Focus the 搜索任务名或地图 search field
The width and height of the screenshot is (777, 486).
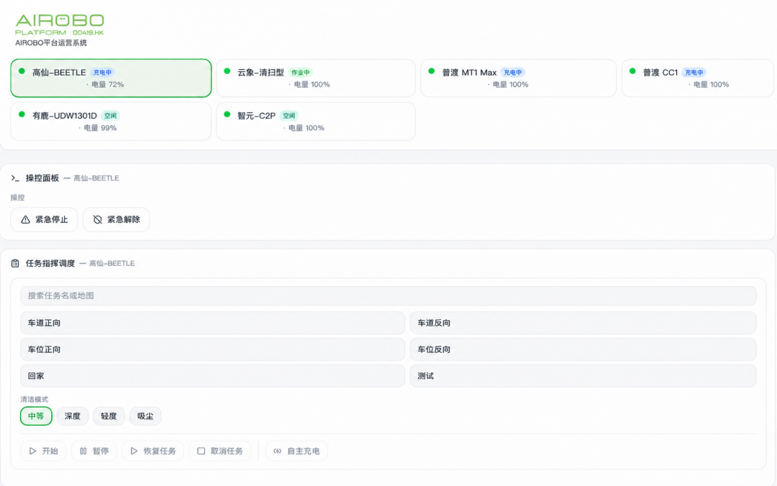pyautogui.click(x=388, y=295)
